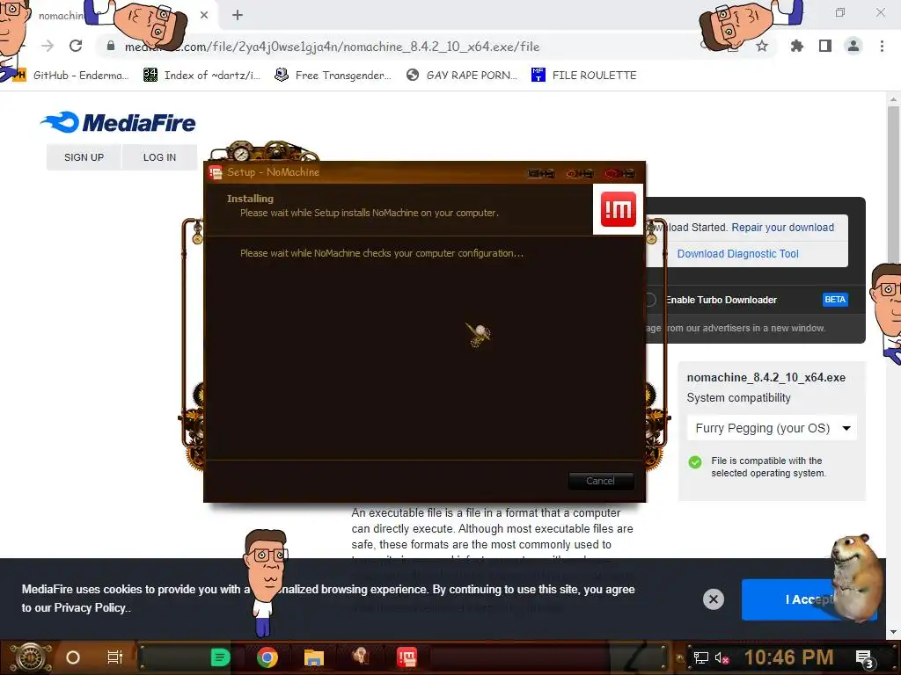Toggle Enable Turbo Downloader
Viewport: 901px width, 675px height.
(650, 300)
